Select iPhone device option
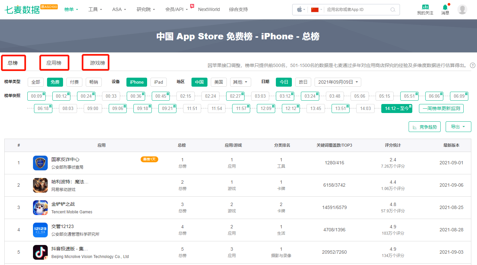Viewport: 477px width, 265px height. (137, 82)
